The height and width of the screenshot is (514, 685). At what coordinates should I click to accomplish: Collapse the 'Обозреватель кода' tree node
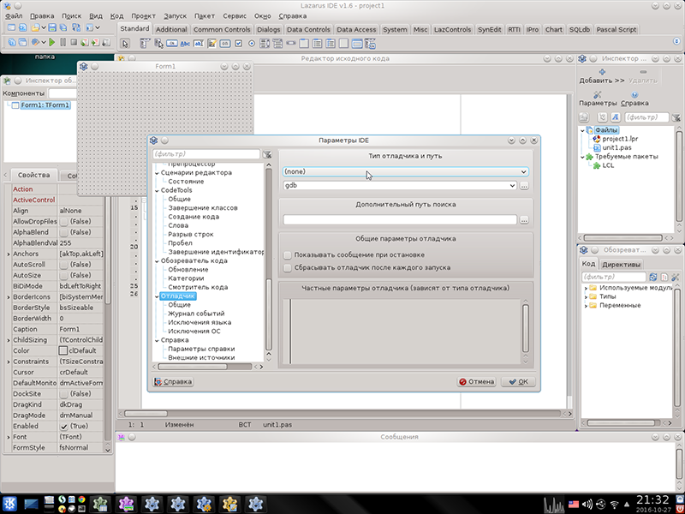(157, 261)
